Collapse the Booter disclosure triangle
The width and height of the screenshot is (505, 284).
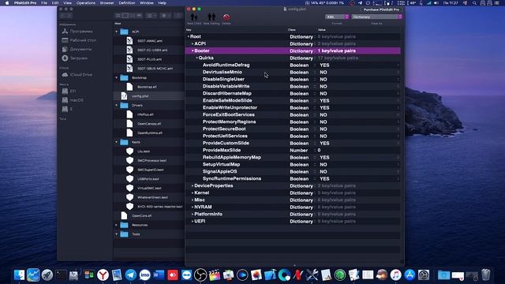click(193, 50)
